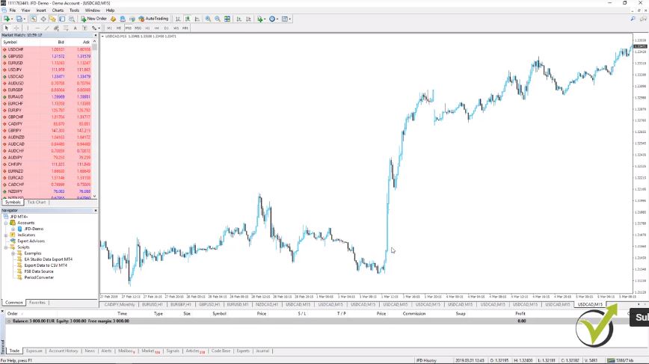Select the Fibonacci retracement tool

point(65,28)
